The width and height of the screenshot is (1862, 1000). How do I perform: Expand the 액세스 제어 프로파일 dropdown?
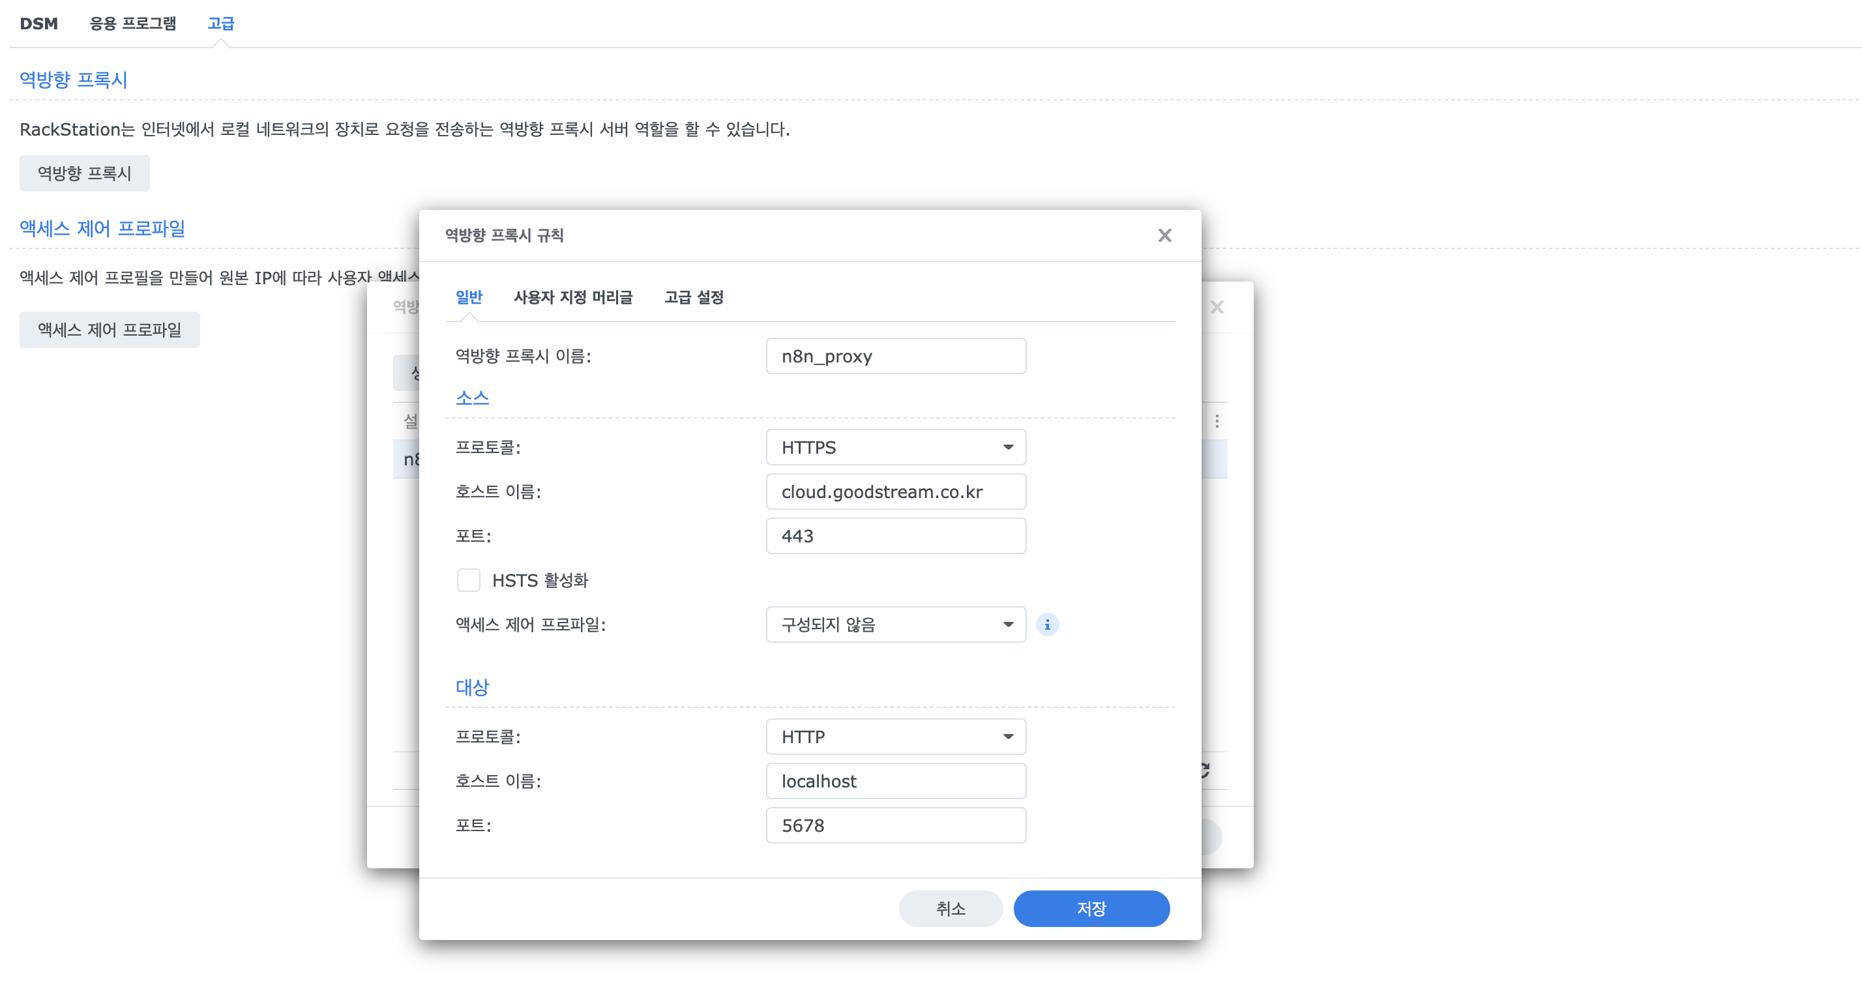[x=895, y=625]
